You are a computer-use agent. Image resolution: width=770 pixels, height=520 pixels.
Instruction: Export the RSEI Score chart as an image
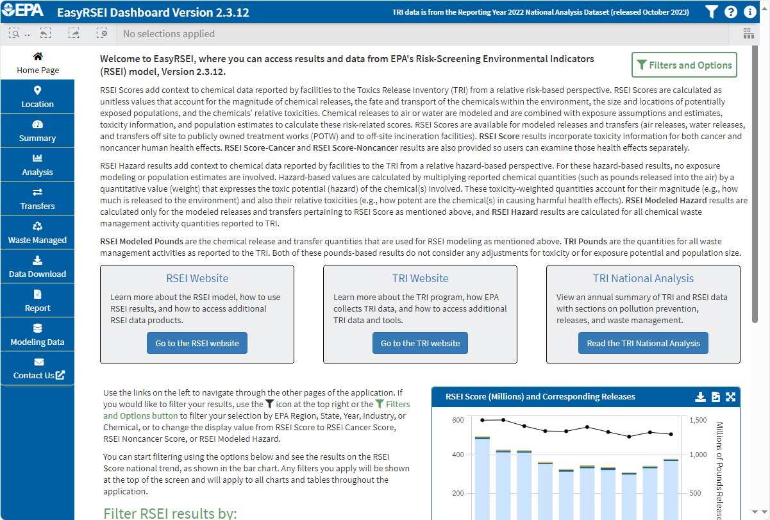click(716, 397)
